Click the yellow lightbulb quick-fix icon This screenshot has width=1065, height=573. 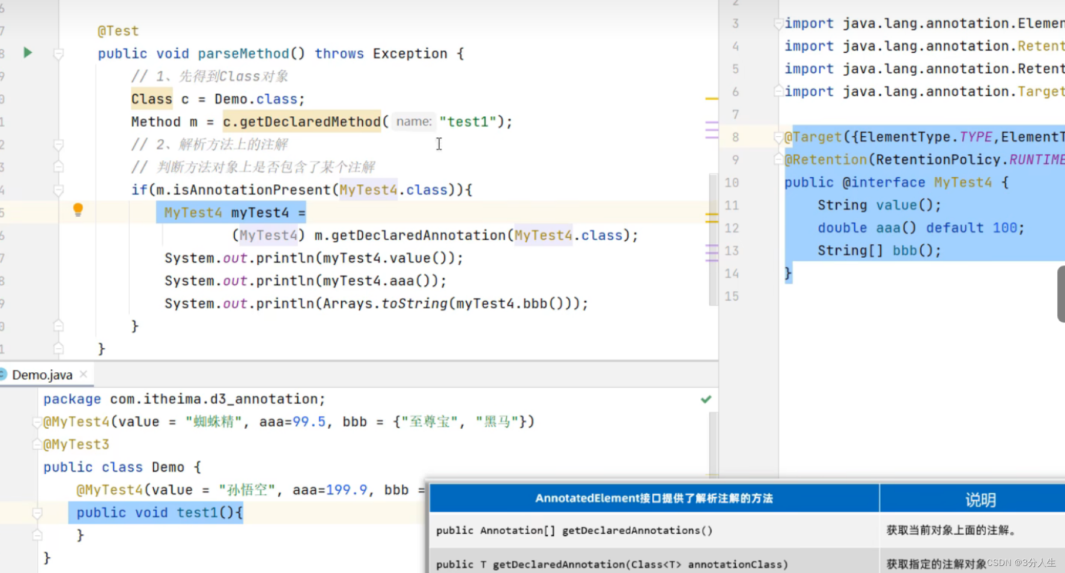77,210
